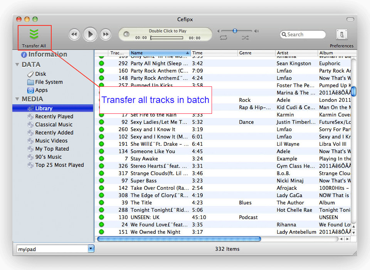Click the Transfer All icon
Screen dimensions: 370x270
click(34, 34)
